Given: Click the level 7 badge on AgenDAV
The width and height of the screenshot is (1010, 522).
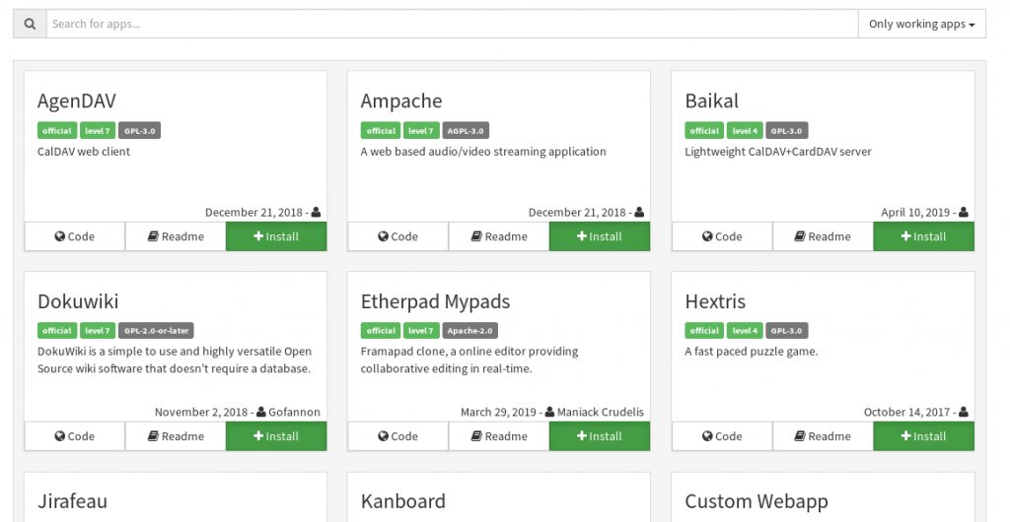Looking at the screenshot, I should [x=98, y=130].
